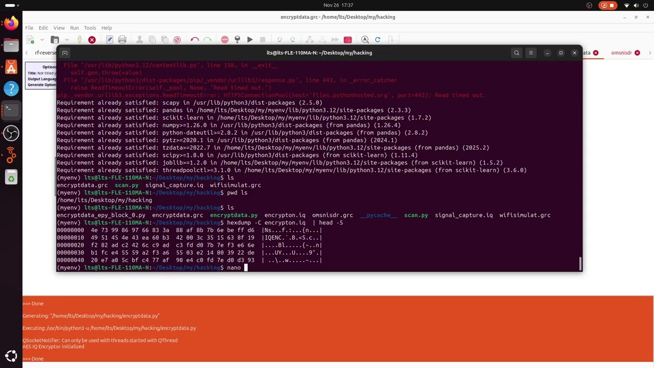This screenshot has height=368, width=654.
Task: Expand the recent files dropdown next to Open
Action: [67, 40]
